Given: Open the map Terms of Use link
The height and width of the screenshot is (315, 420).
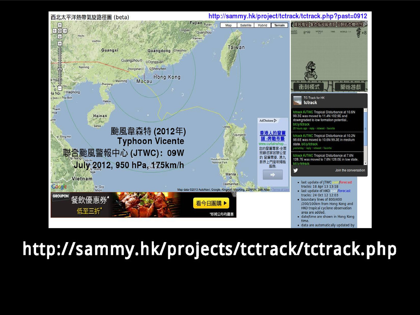Looking at the screenshot, I should tap(281, 190).
